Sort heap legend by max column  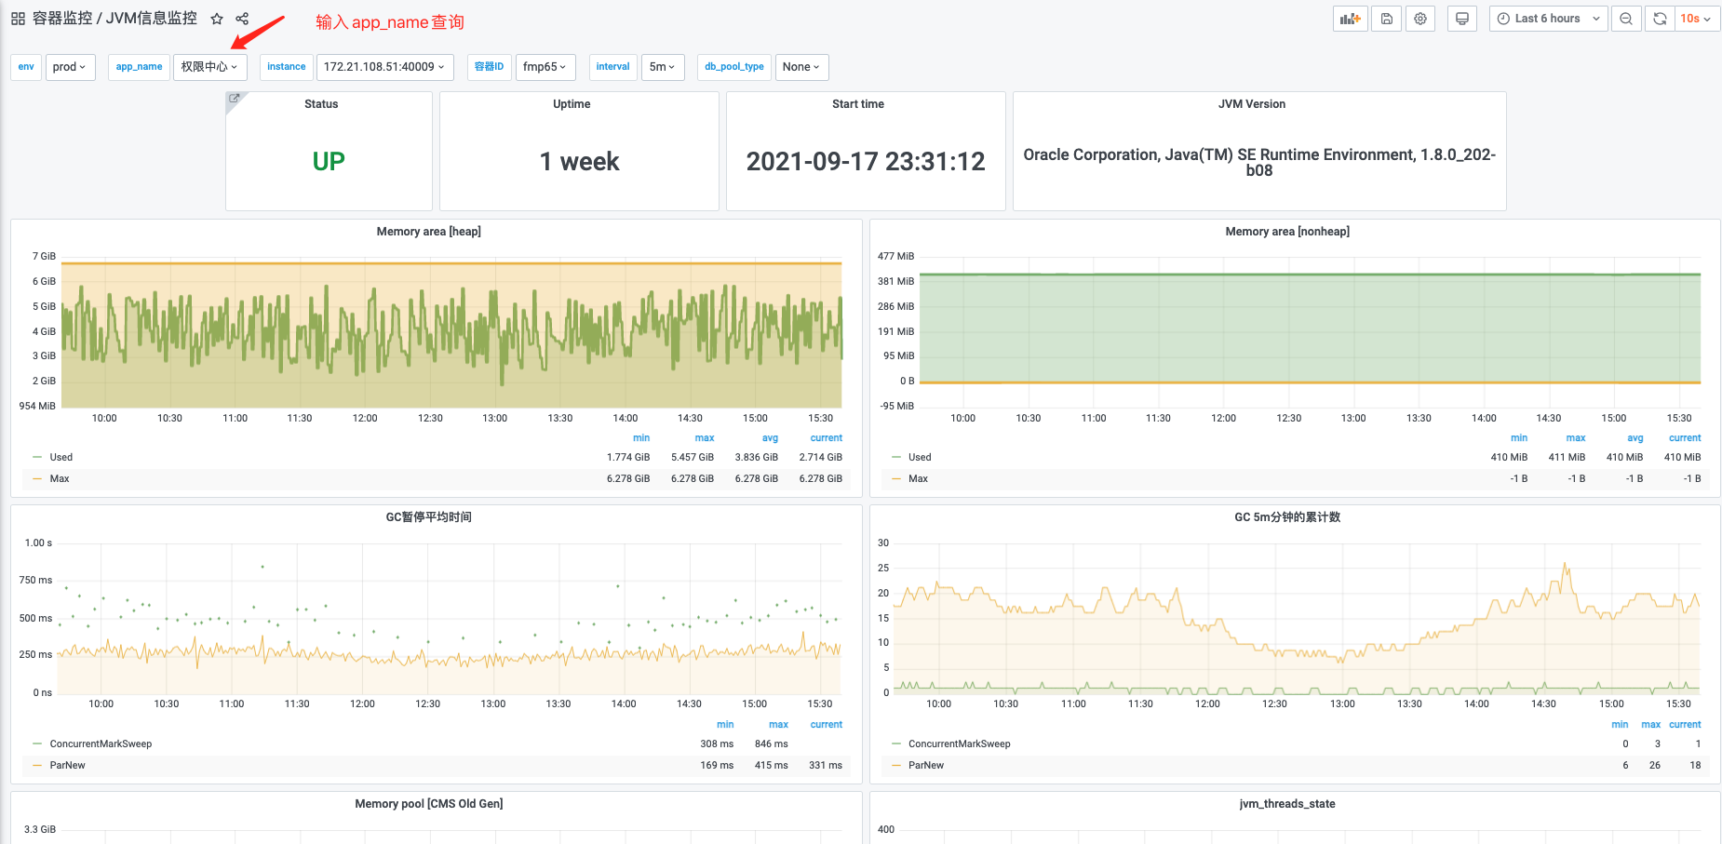pos(705,438)
